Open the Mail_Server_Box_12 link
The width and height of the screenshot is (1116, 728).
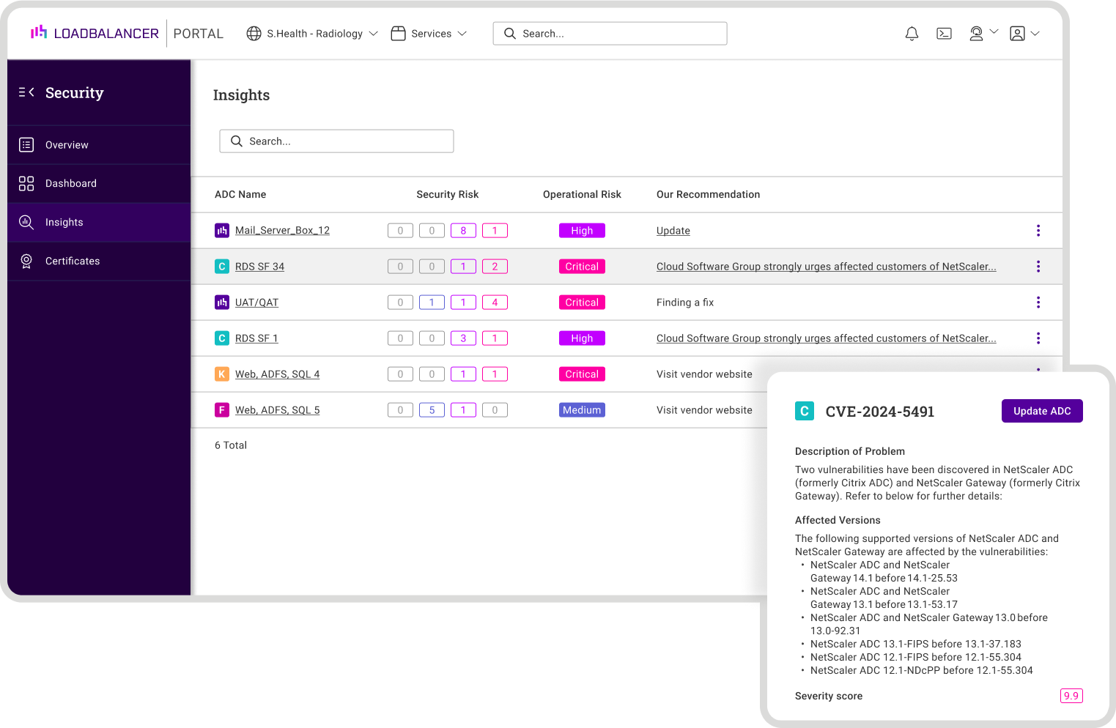tap(282, 231)
